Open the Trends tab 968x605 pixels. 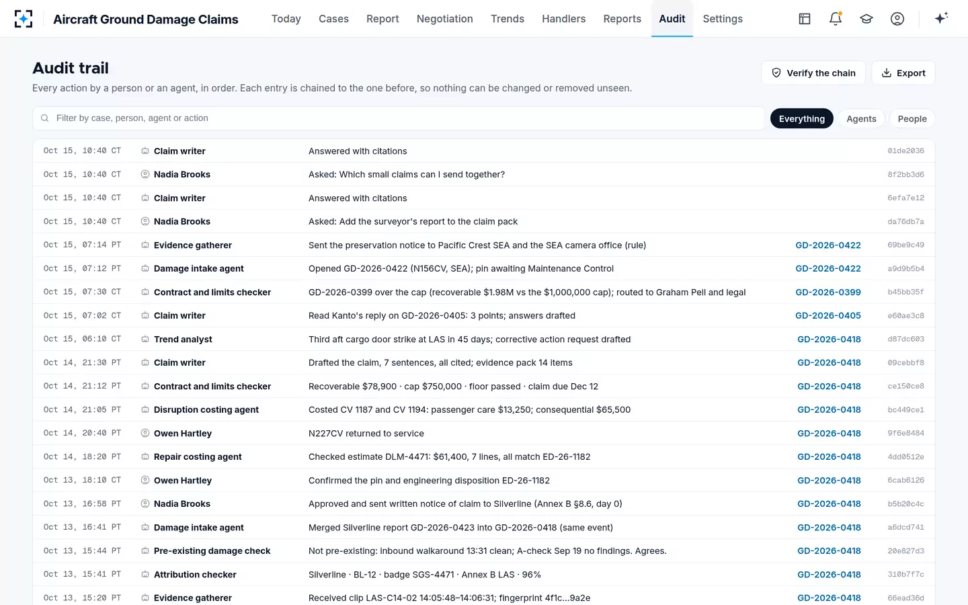[508, 19]
